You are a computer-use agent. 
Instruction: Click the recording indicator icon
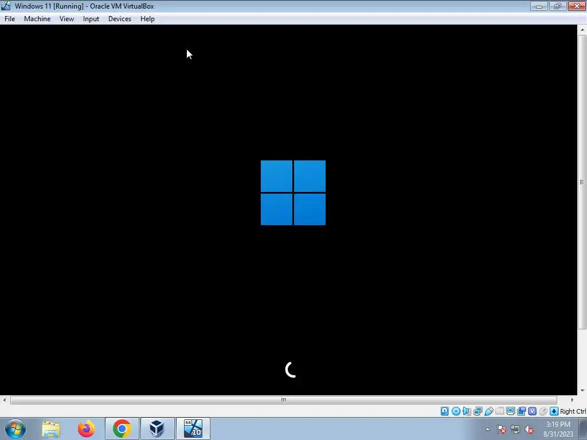pos(521,411)
